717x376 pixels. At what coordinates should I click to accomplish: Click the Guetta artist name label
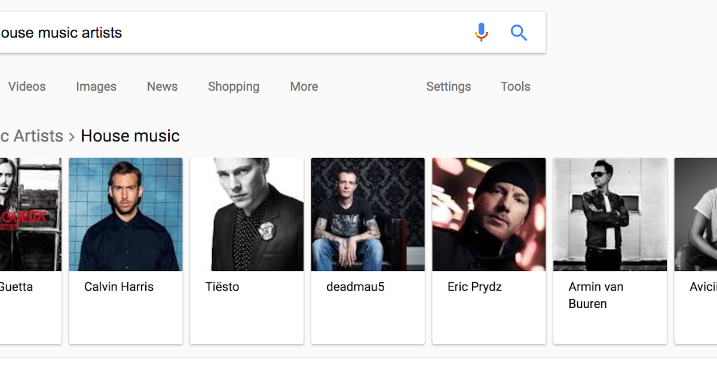(16, 287)
